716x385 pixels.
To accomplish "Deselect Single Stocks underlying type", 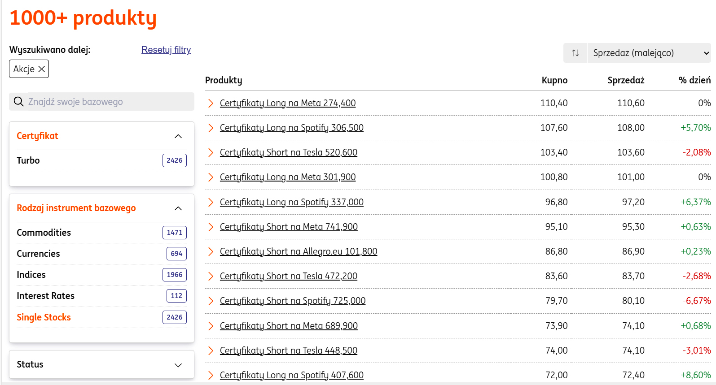I will click(x=101, y=317).
